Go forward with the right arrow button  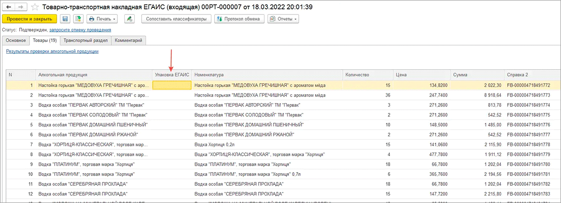click(x=21, y=7)
